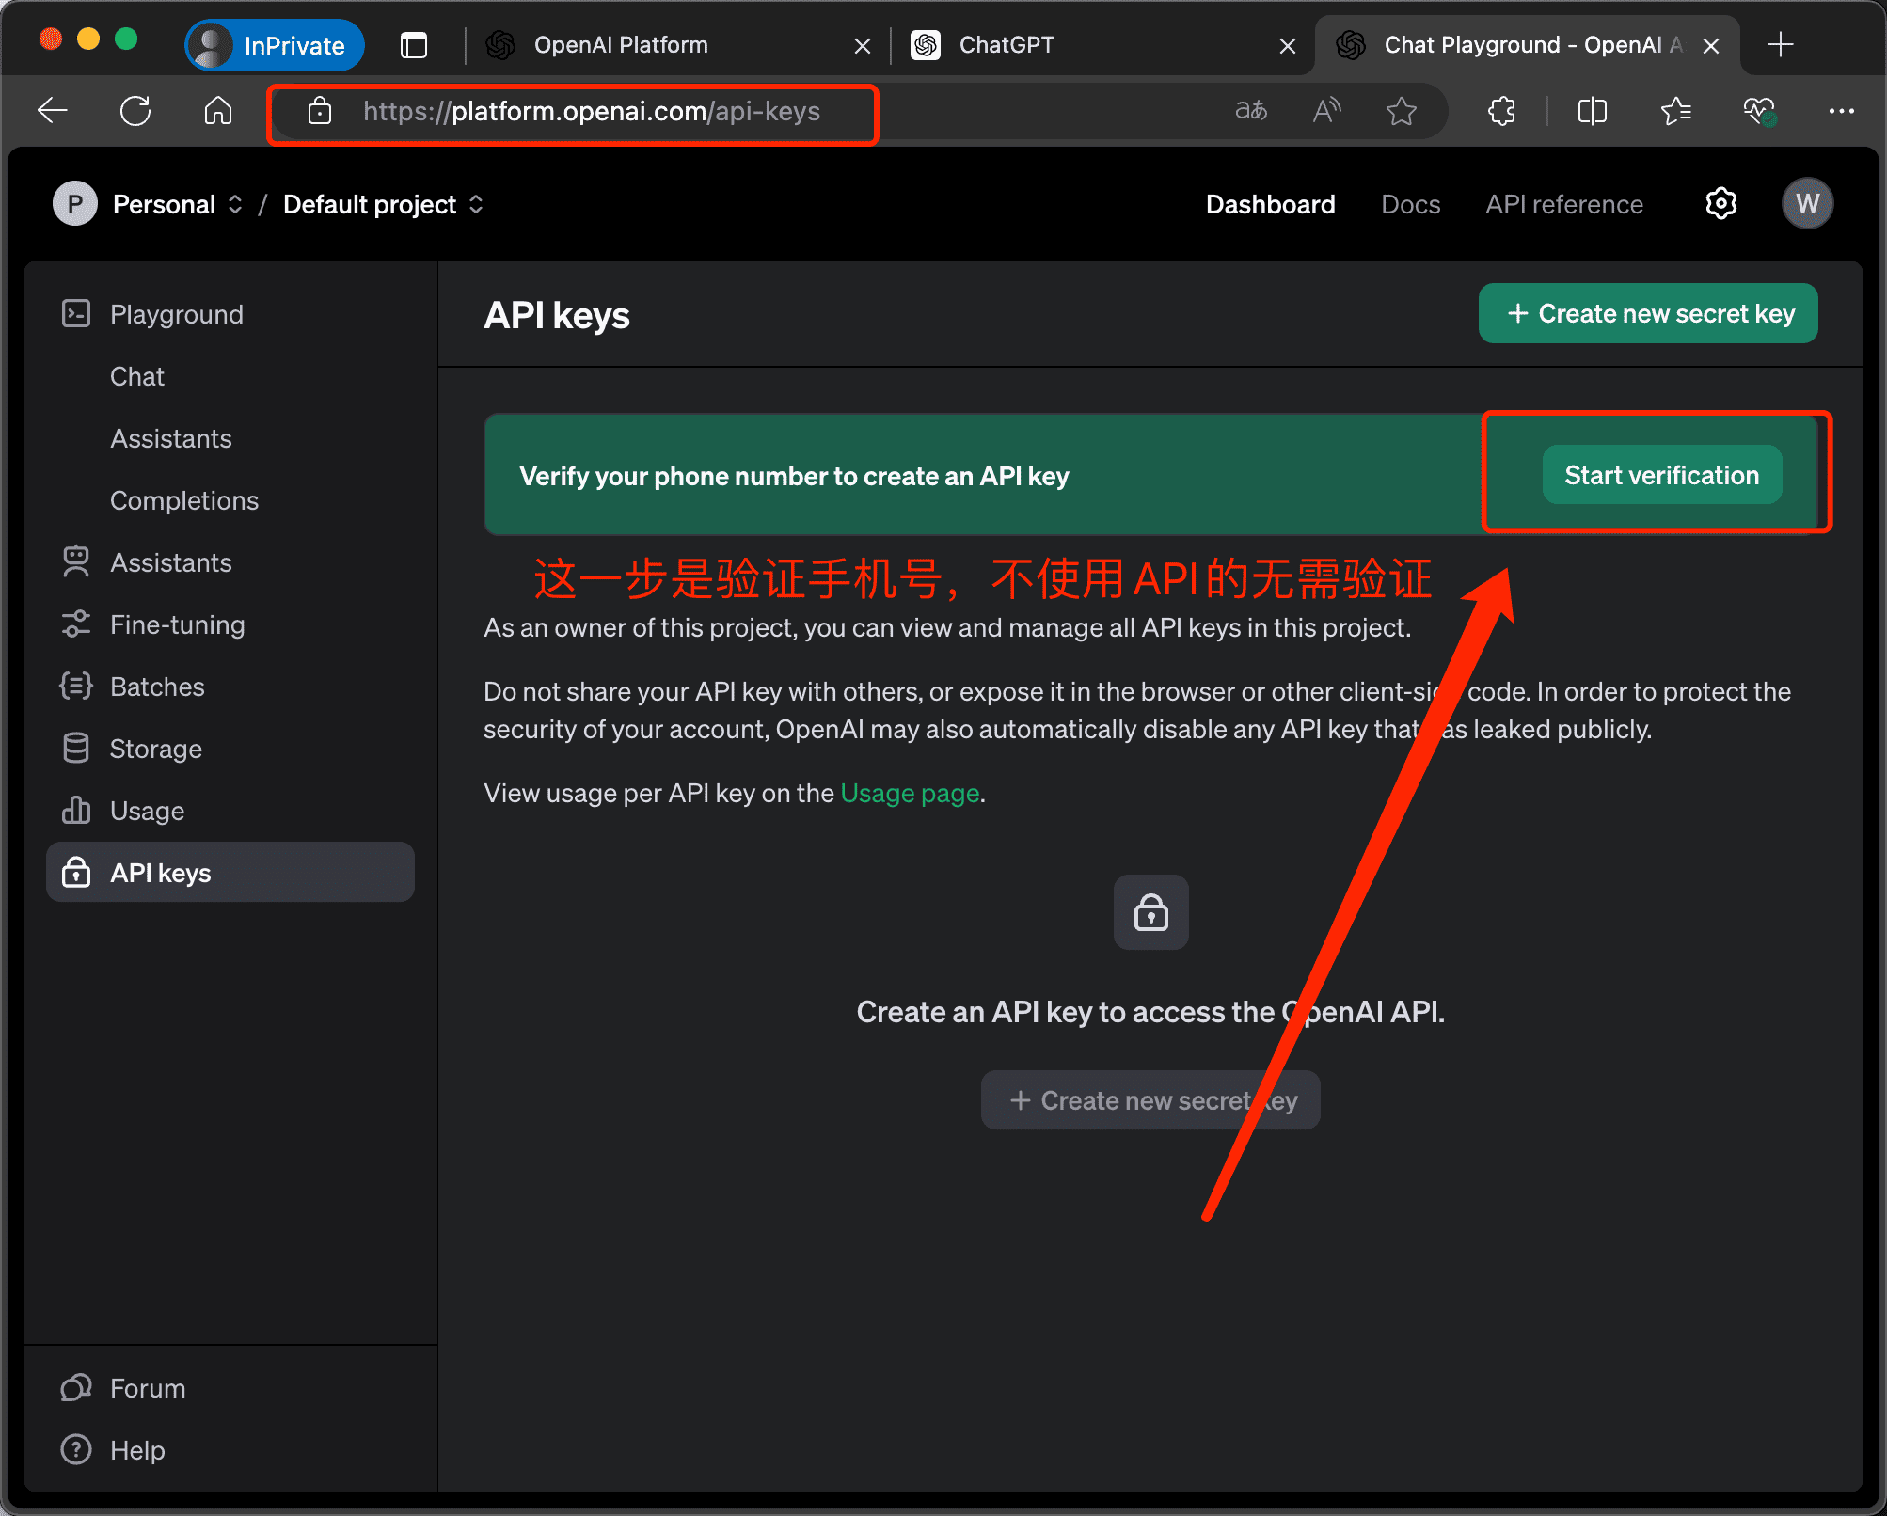Open Storage in the sidebar
The height and width of the screenshot is (1516, 1887).
[155, 749]
